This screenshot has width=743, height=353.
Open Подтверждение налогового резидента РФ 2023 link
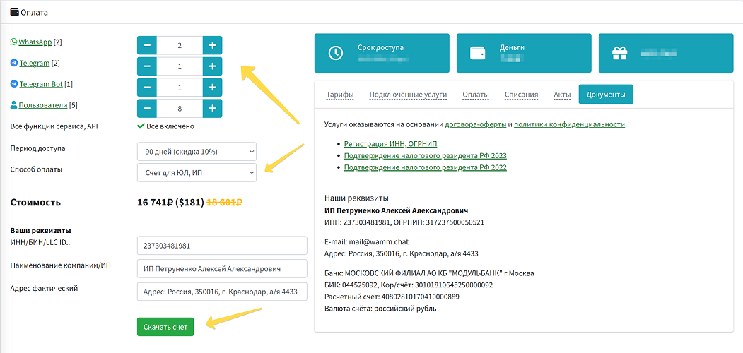(426, 155)
